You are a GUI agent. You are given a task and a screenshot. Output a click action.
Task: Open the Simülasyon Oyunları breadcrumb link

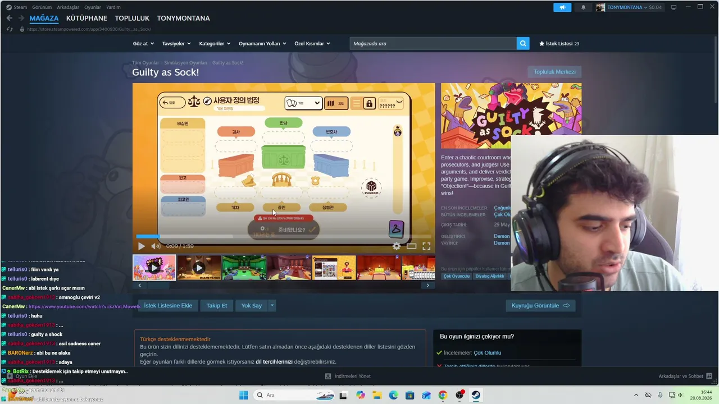point(186,63)
